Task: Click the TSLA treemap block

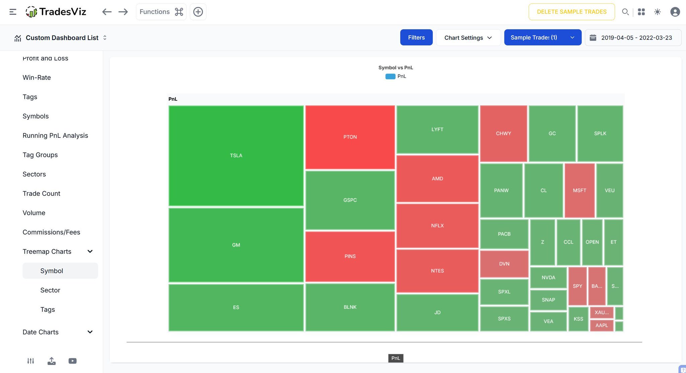Action: [236, 156]
